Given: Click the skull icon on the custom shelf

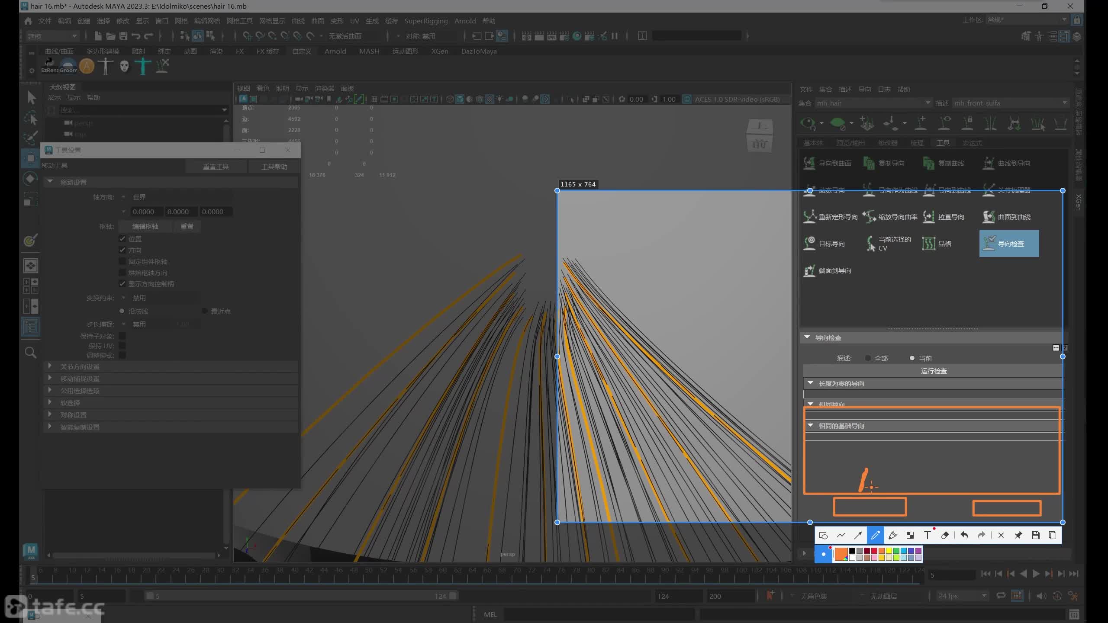Looking at the screenshot, I should pos(124,66).
